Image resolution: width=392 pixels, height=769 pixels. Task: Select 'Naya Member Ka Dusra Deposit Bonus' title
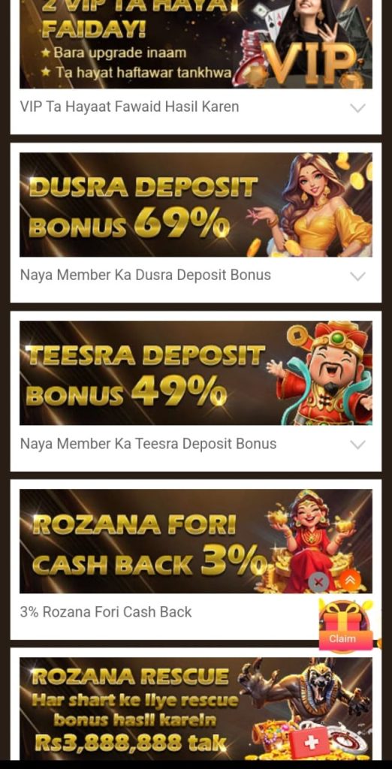(x=145, y=275)
